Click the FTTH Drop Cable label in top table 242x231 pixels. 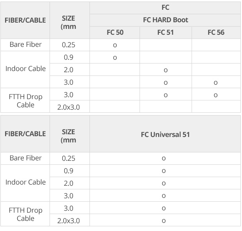pos(25,101)
